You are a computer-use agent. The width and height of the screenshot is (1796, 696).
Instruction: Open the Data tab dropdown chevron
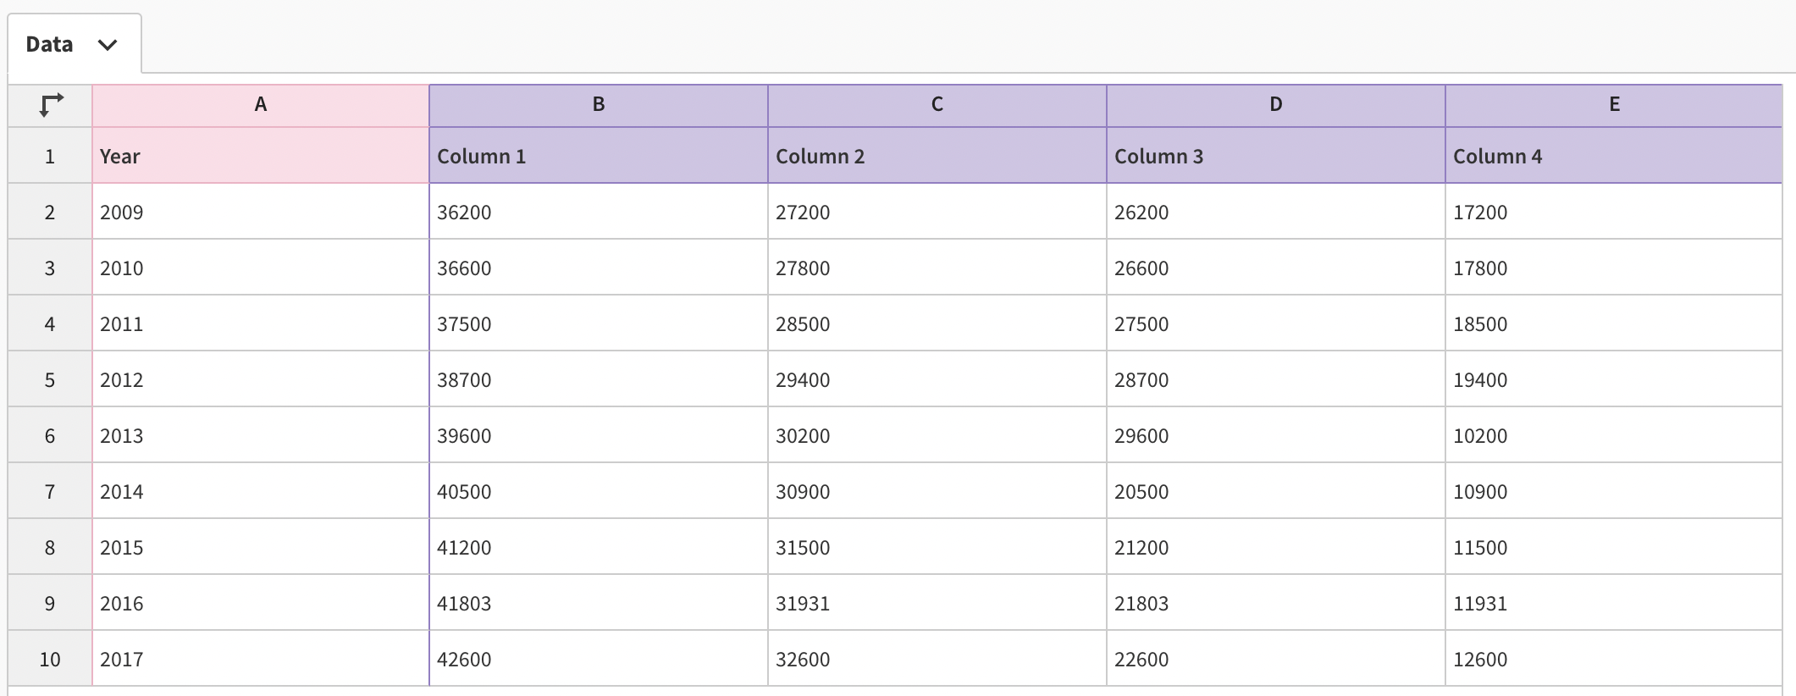point(107,45)
